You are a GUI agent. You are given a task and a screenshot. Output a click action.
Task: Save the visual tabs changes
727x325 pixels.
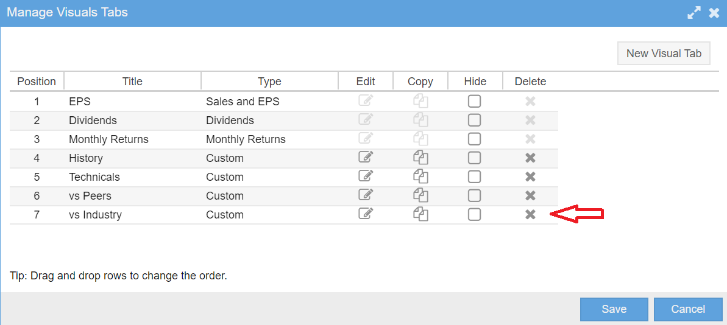[614, 309]
